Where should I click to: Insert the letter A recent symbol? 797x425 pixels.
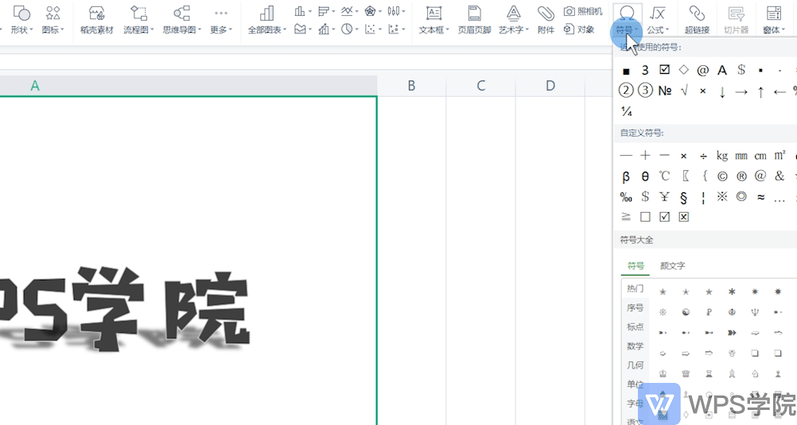click(721, 70)
